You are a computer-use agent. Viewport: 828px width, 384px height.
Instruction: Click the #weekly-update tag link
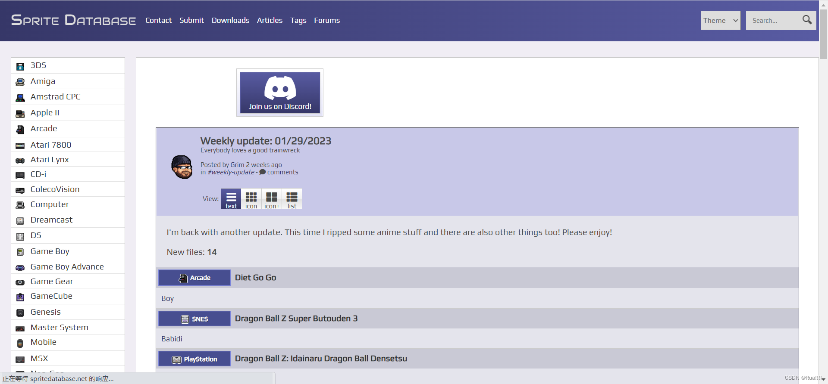231,172
